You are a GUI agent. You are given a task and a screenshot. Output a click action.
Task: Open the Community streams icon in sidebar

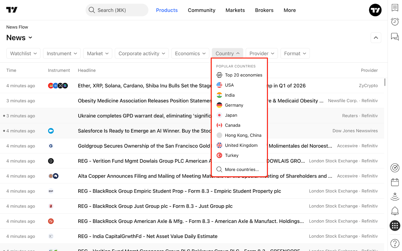pyautogui.click(x=395, y=196)
